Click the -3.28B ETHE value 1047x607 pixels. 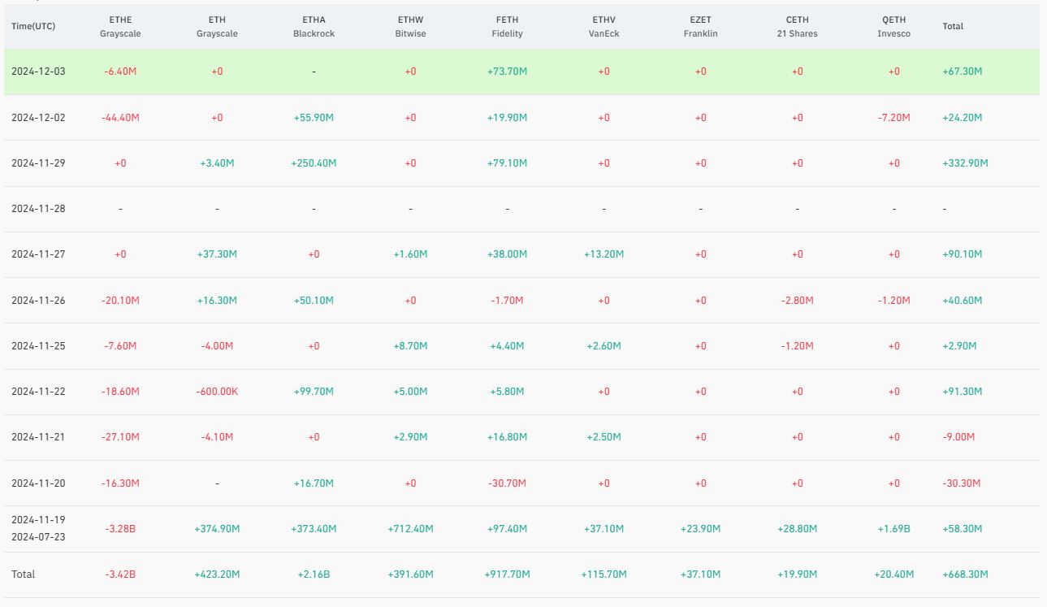120,529
